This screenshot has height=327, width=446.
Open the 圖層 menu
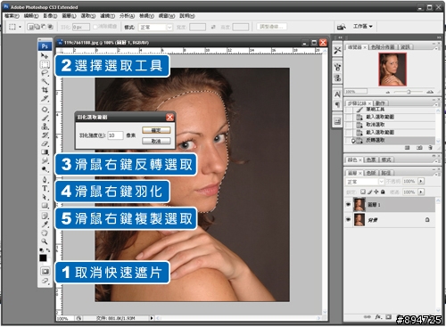69,16
